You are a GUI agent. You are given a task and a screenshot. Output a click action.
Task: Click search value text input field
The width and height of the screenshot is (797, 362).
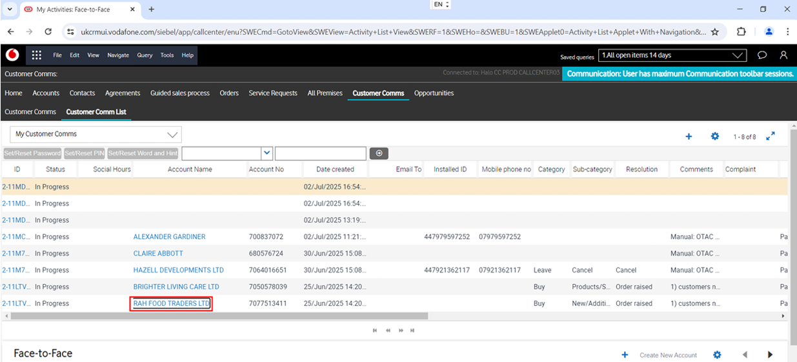[321, 153]
